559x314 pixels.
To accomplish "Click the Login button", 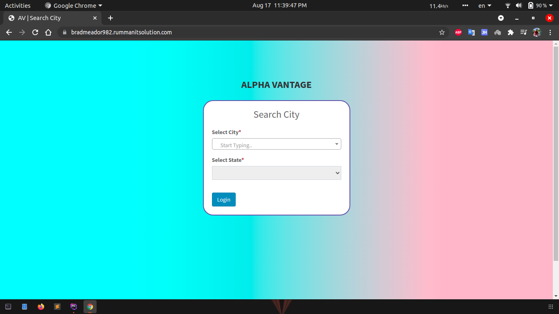I will point(224,200).
